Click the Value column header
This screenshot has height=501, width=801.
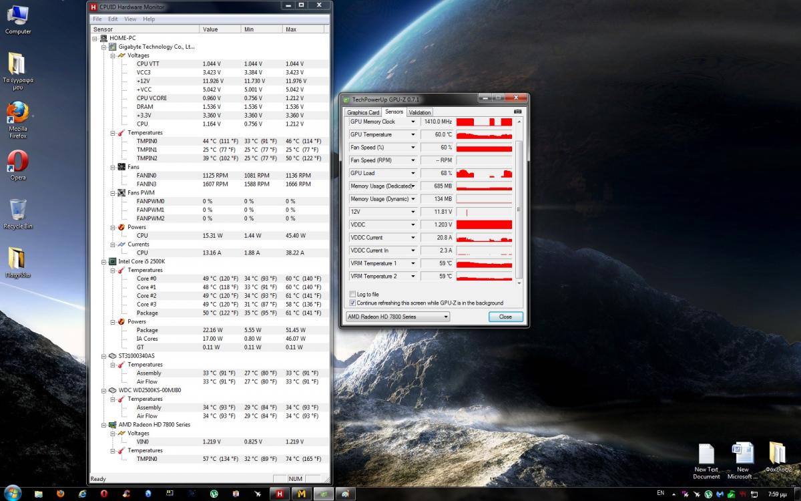click(220, 29)
